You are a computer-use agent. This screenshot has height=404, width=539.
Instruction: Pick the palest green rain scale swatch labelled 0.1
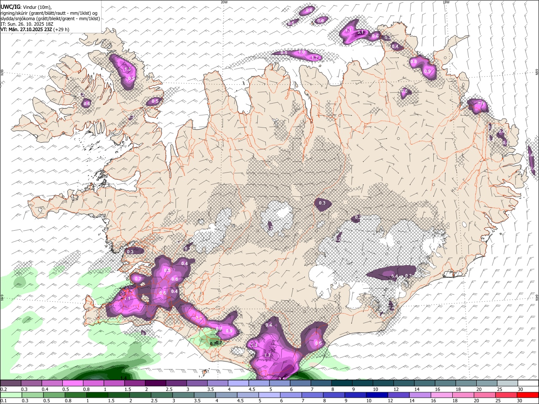tap(11, 395)
